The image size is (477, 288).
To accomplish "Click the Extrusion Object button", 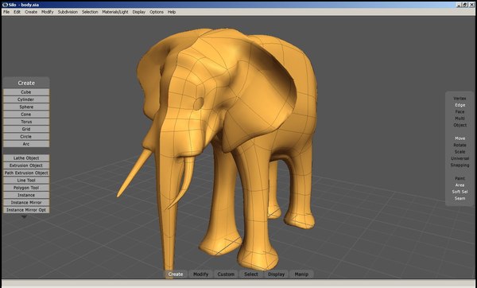I will coord(26,165).
